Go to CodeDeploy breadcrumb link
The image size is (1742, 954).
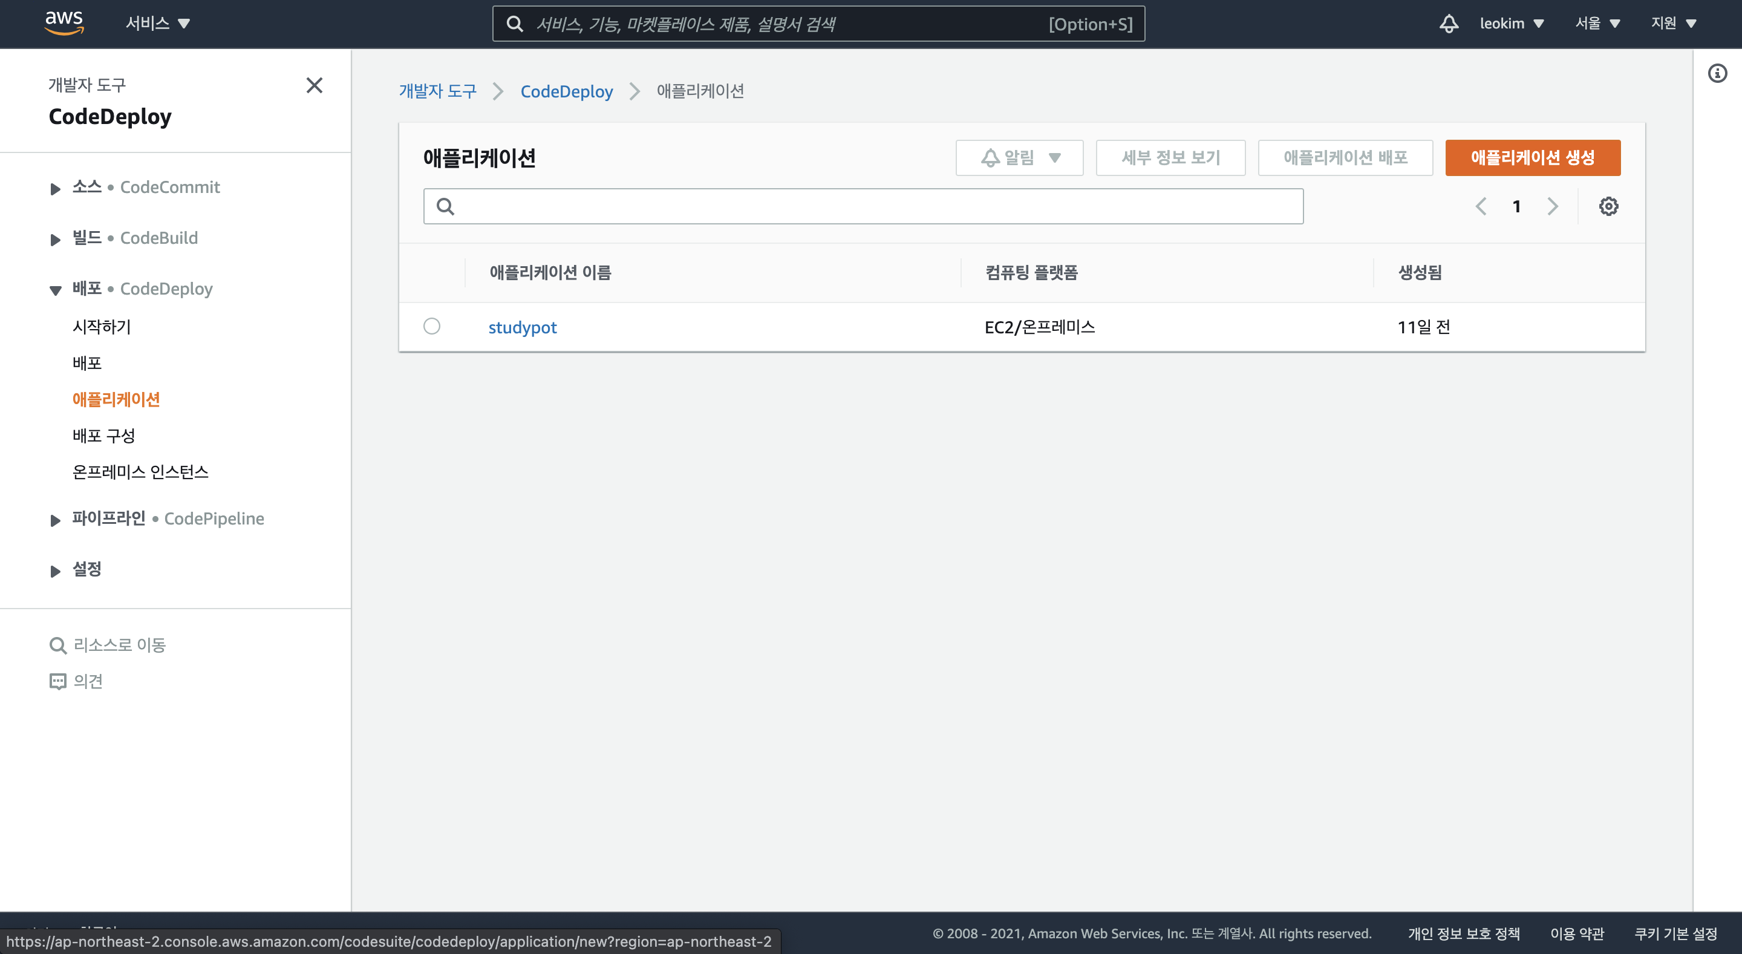click(566, 91)
